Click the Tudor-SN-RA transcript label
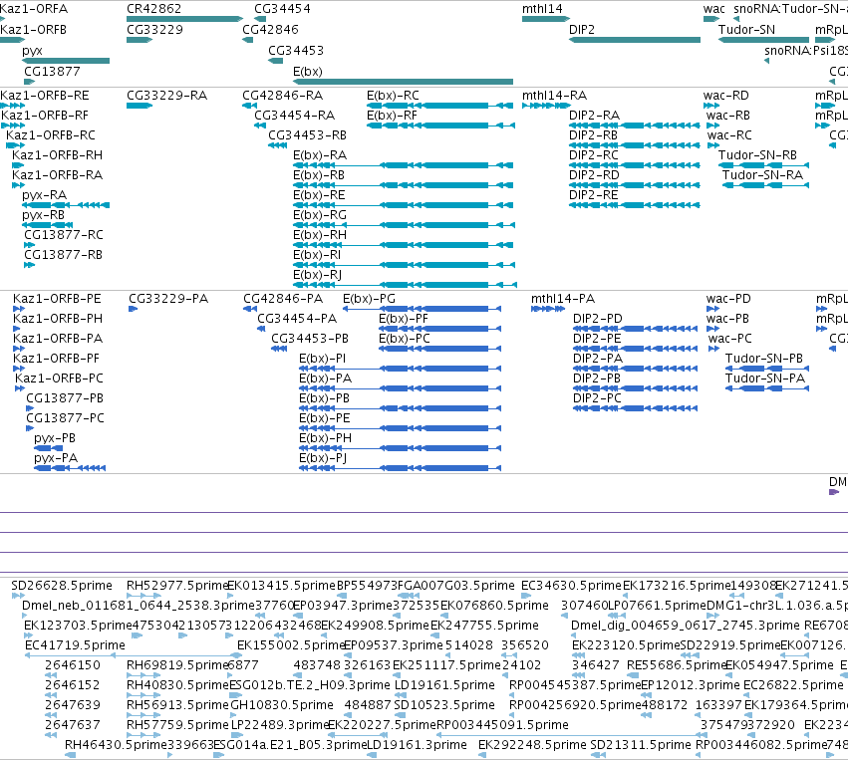 coord(763,175)
